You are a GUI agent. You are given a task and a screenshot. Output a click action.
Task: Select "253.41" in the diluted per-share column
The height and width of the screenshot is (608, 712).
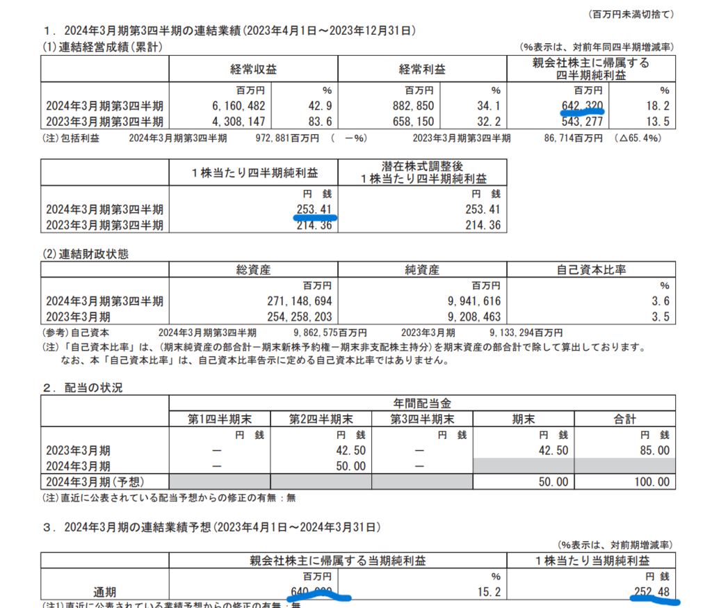(483, 209)
